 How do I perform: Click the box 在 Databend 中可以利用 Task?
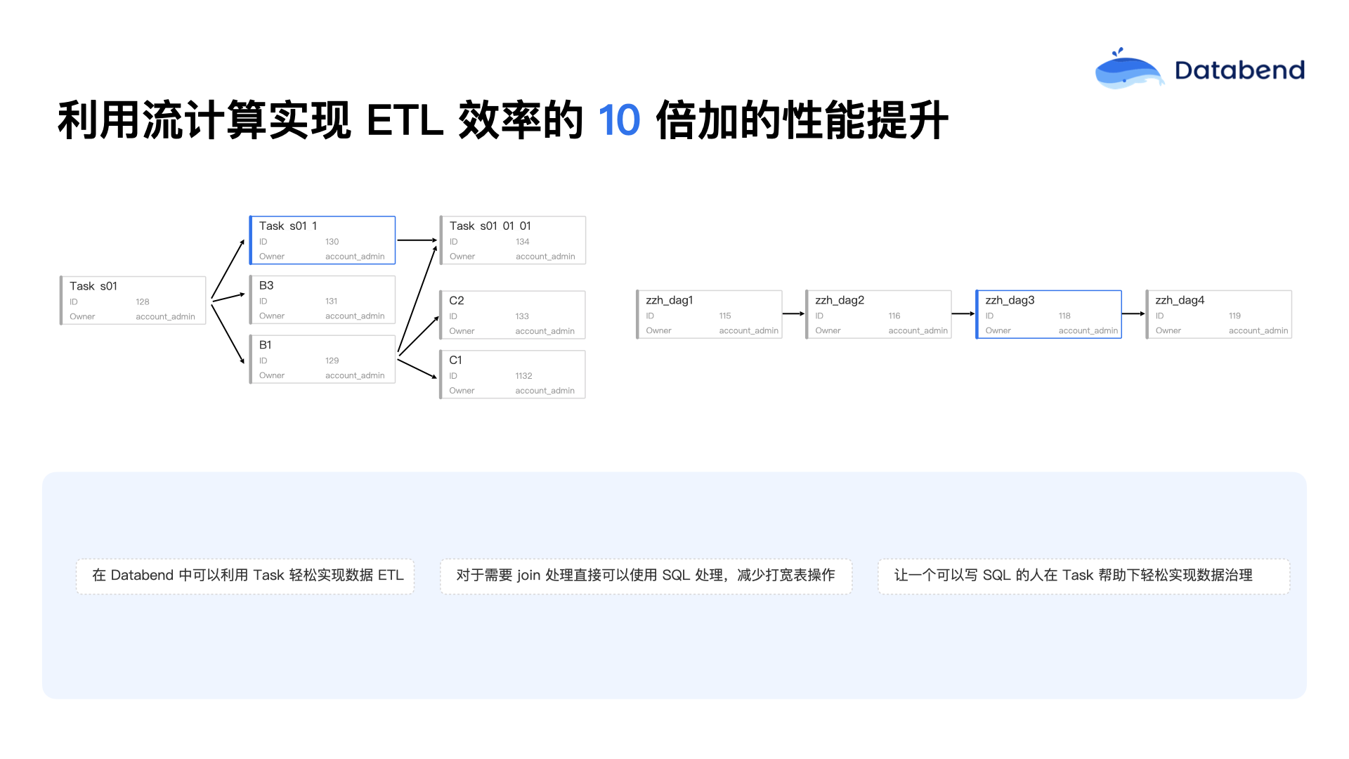(245, 576)
